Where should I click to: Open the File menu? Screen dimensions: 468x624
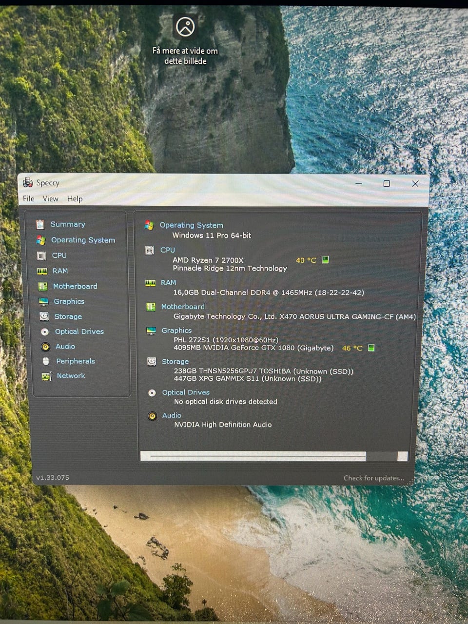29,198
